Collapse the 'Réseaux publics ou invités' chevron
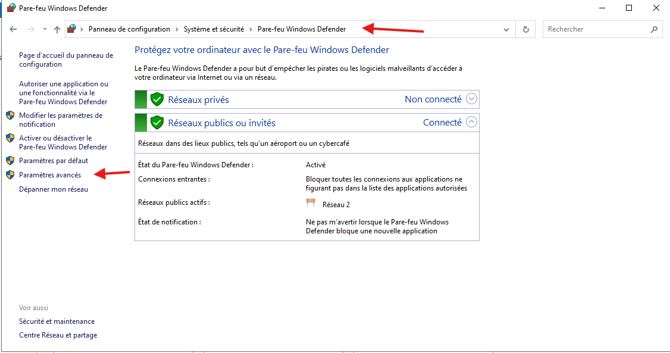This screenshot has height=353, width=670. (471, 122)
